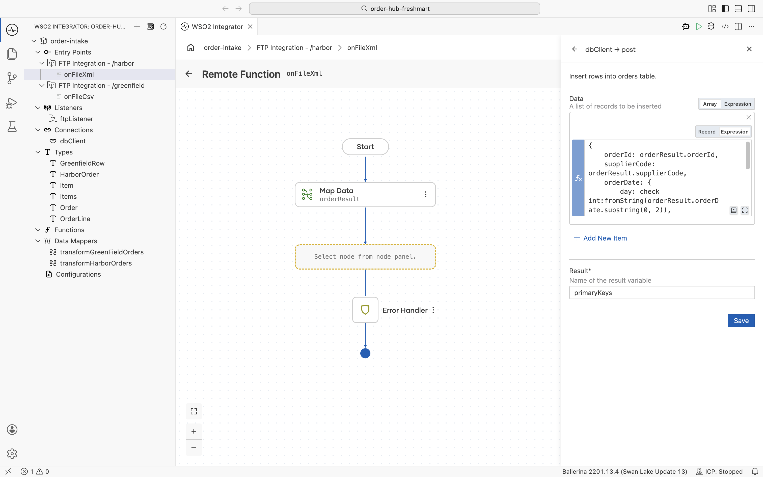Collapse the Functions section
The height and width of the screenshot is (477, 763).
pos(38,230)
